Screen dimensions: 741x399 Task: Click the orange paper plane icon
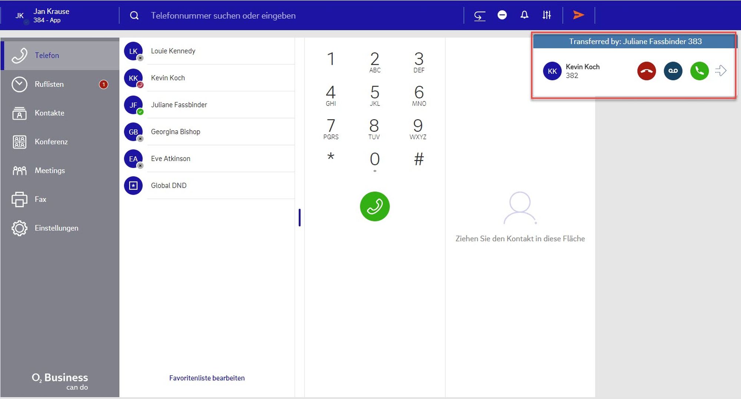pos(578,15)
